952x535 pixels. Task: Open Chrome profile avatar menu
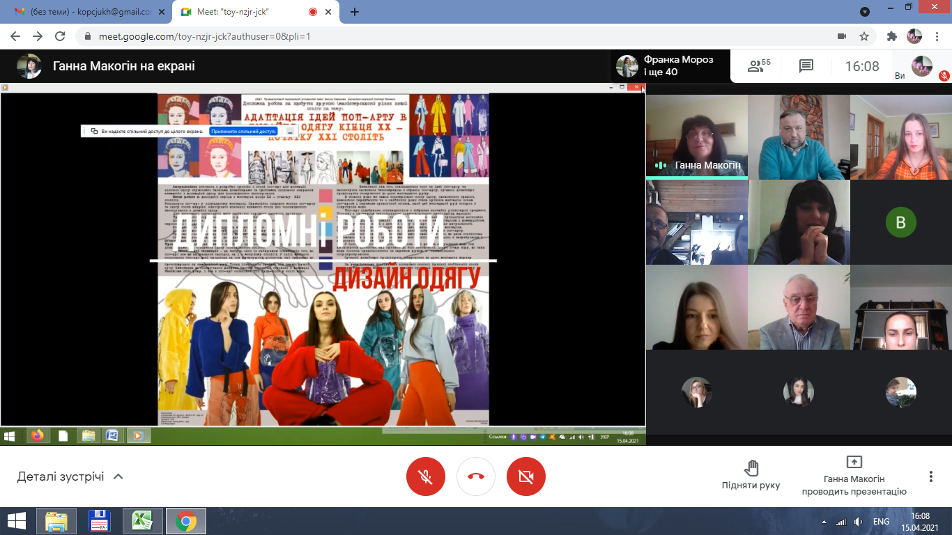tap(914, 36)
